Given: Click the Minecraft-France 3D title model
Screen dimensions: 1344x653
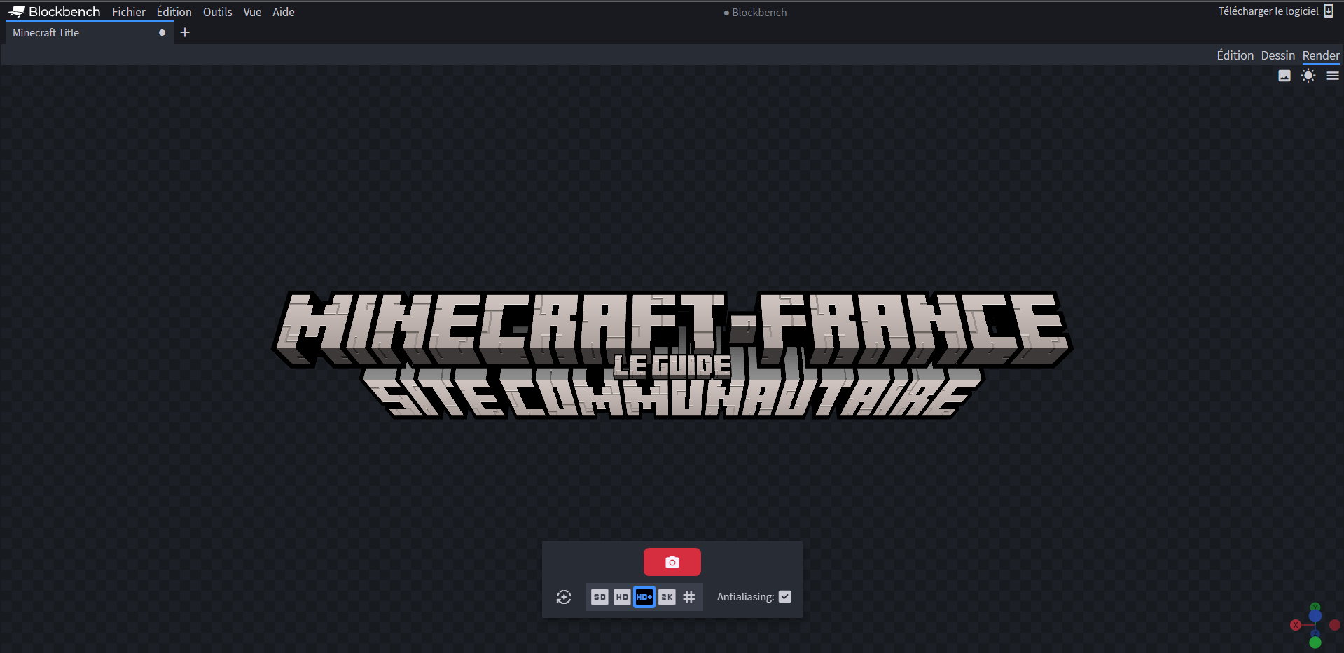Looking at the screenshot, I should pyautogui.click(x=672, y=355).
